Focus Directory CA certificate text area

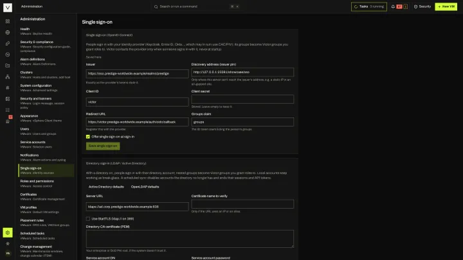tap(190, 239)
